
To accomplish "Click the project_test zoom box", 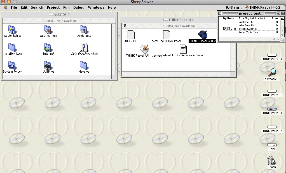I will click(278, 13).
